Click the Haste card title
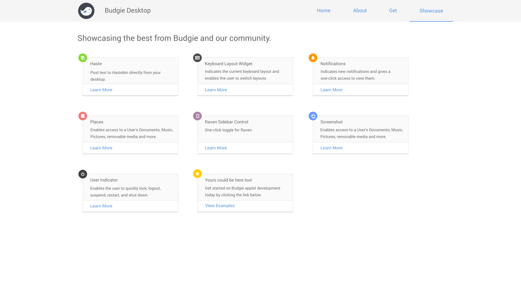 (96, 64)
